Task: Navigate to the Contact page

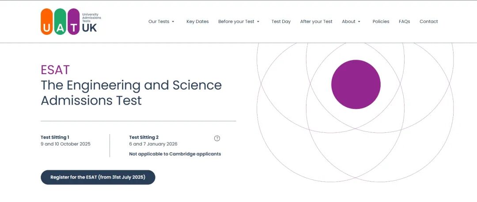Action: tap(428, 22)
